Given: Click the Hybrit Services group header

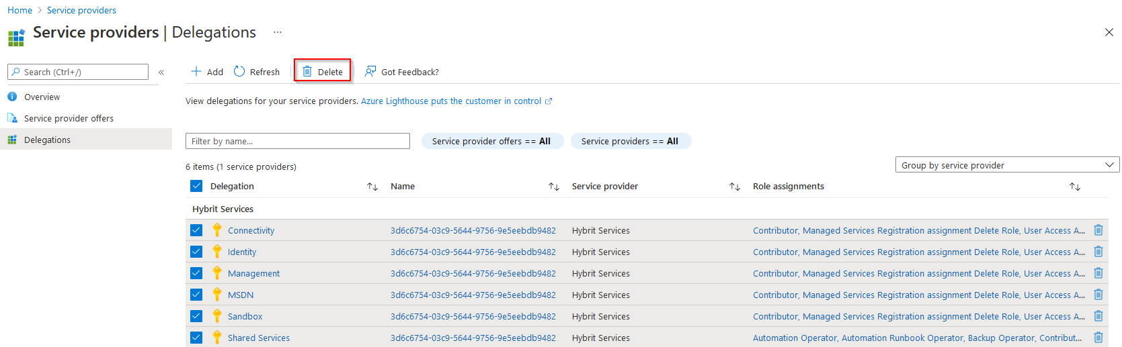Looking at the screenshot, I should point(223,209).
